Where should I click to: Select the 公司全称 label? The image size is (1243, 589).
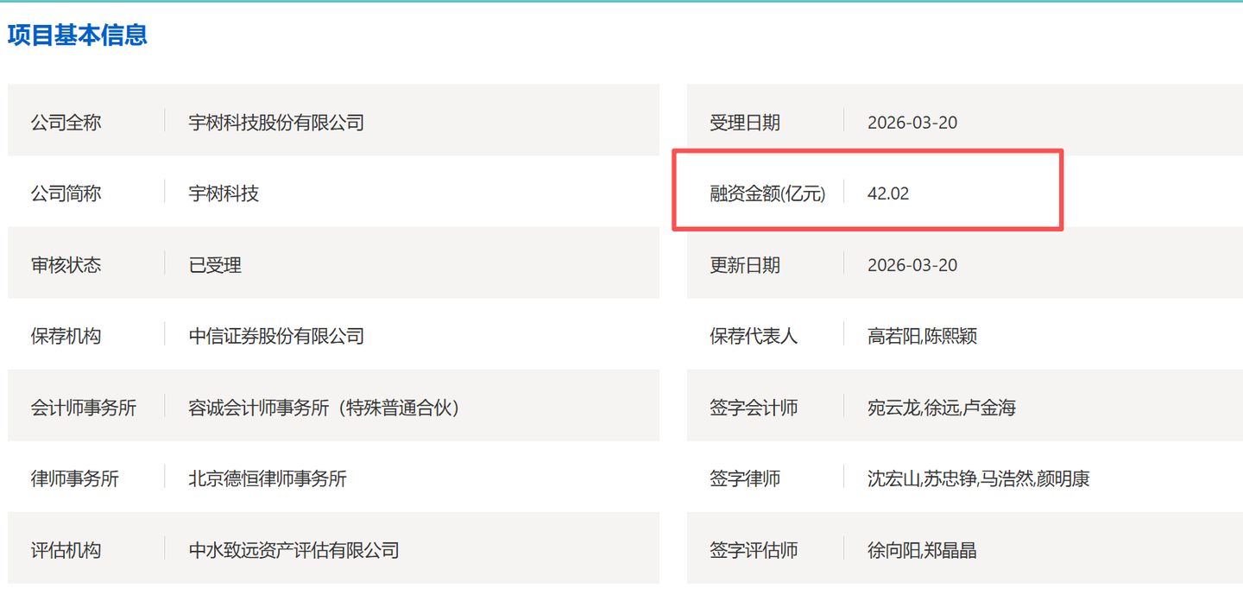66,123
